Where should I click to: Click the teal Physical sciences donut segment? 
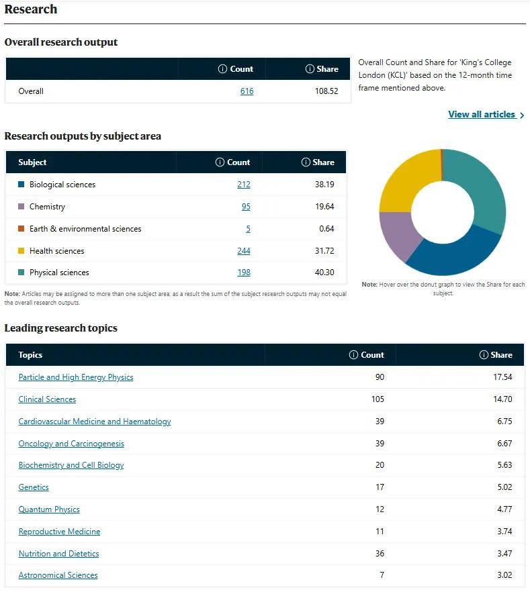(482, 189)
